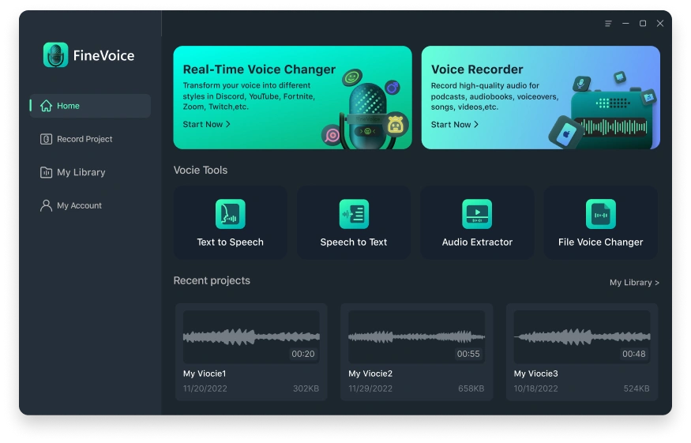This screenshot has width=691, height=443.
Task: Click the 00:55 duration label
Action: point(468,354)
